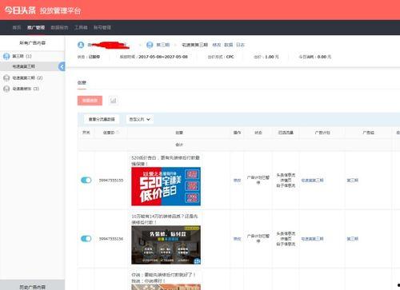Open 第三期 ad group link in row 59947555156
400x290 pixels.
pyautogui.click(x=352, y=239)
